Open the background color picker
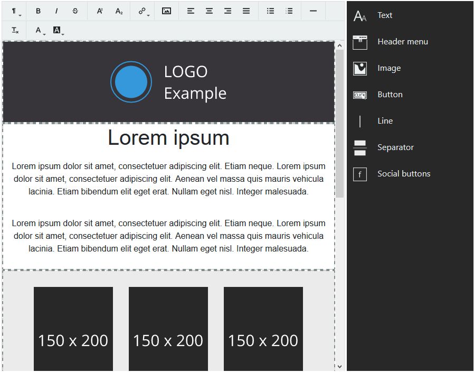 (58, 31)
